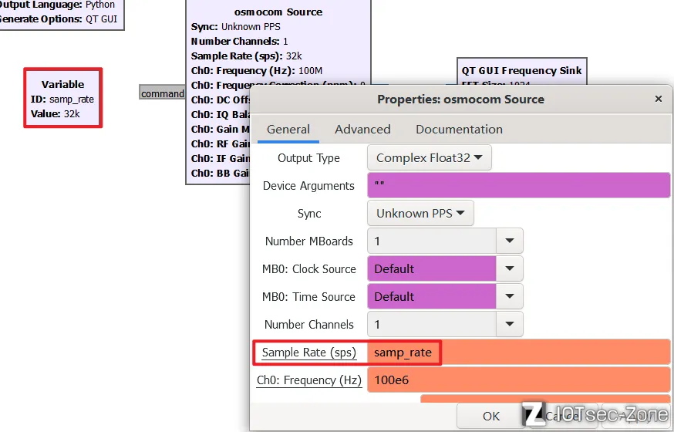Expand the MB0: Clock Source dropdown arrow
674x432 pixels.
click(510, 268)
